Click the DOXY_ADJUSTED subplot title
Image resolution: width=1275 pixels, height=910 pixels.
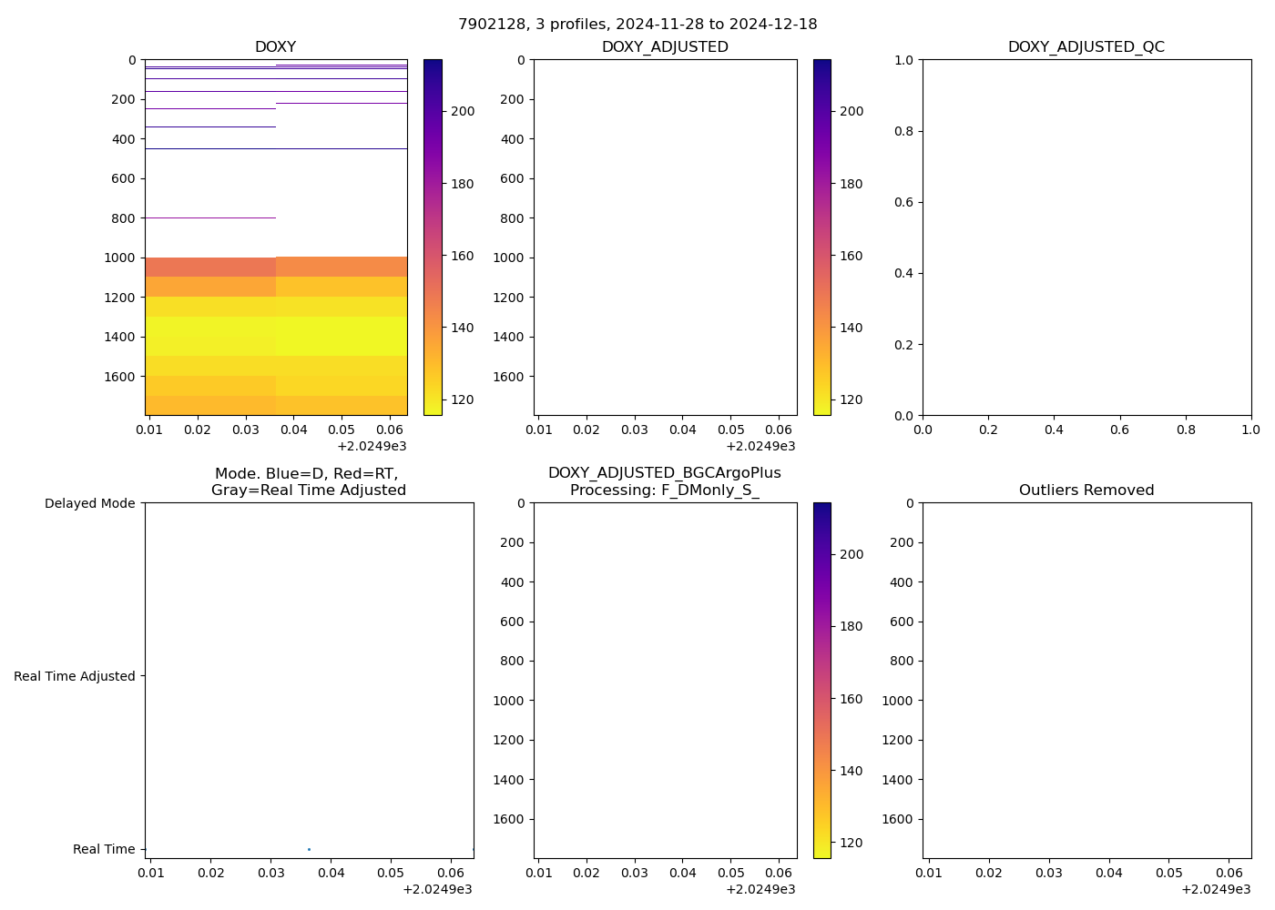click(665, 47)
